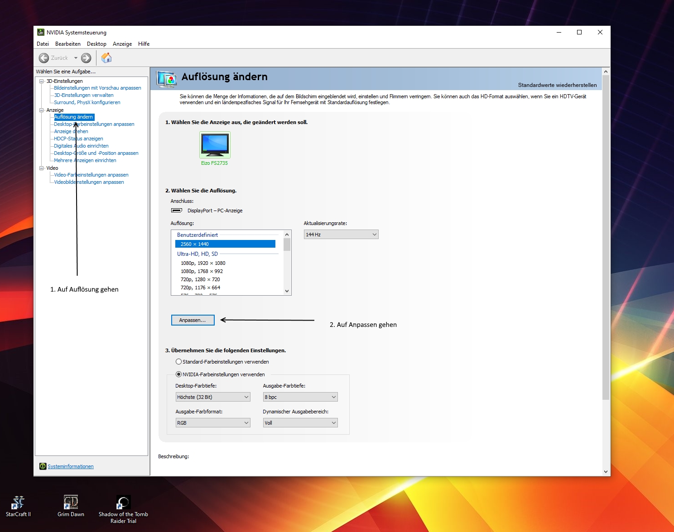Open the Desktop menu
The width and height of the screenshot is (674, 532).
tap(96, 44)
